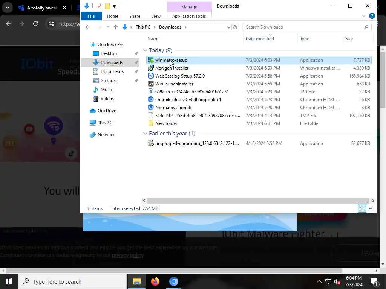
Task: Click the Newgen Installer file icon
Action: 151,68
